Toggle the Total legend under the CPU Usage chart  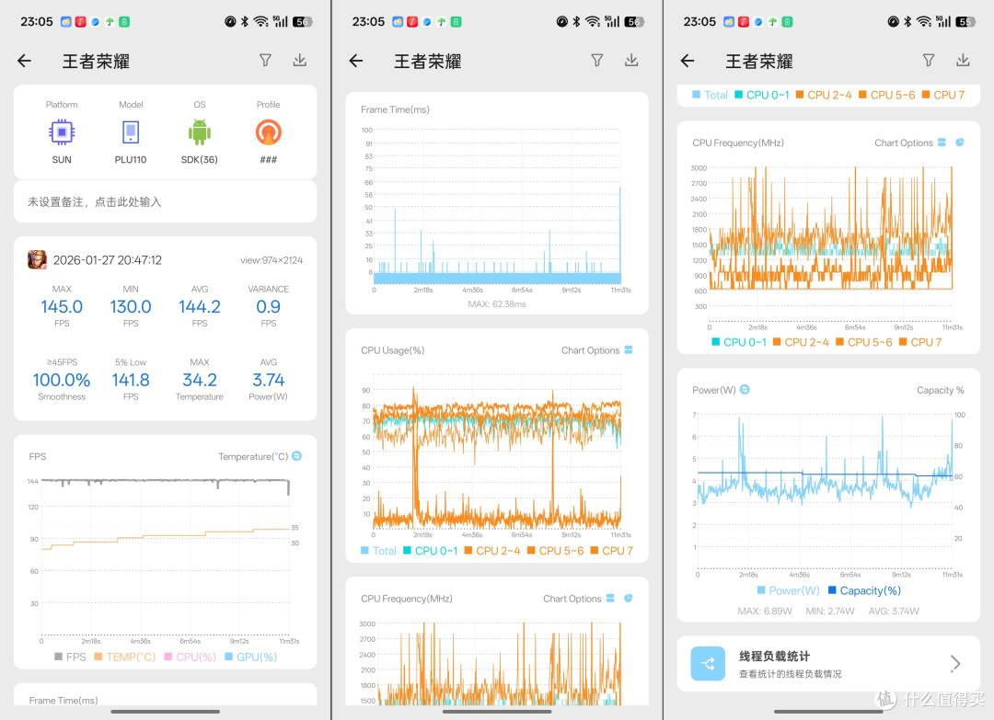coord(378,551)
